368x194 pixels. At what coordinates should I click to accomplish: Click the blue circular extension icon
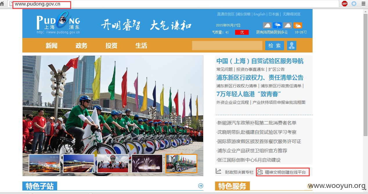tap(354, 4)
